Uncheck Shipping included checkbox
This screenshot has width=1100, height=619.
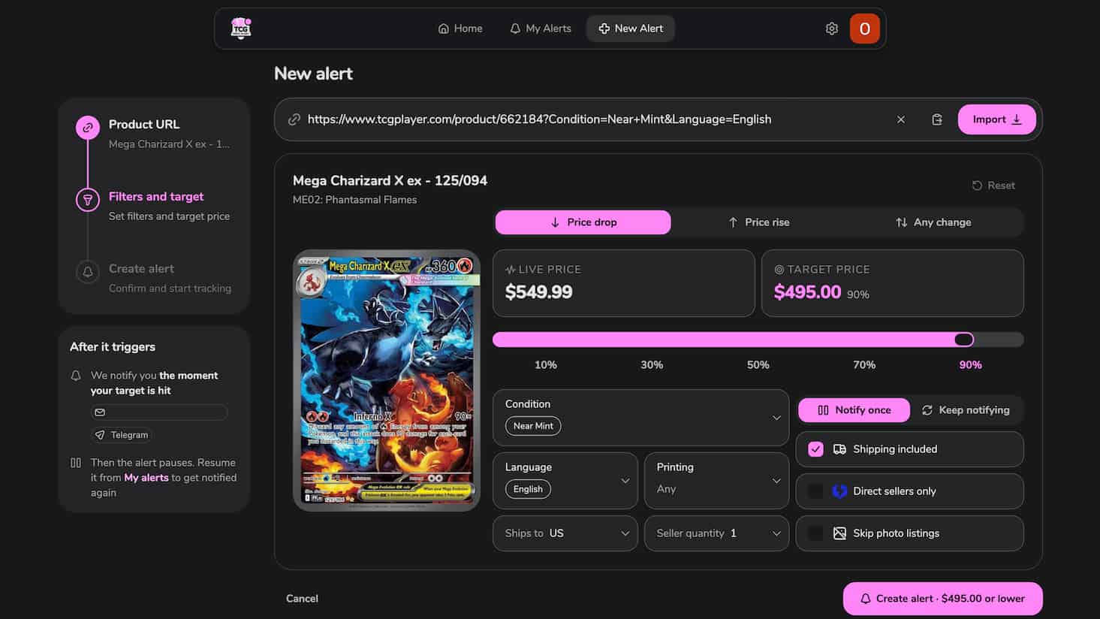(x=815, y=449)
